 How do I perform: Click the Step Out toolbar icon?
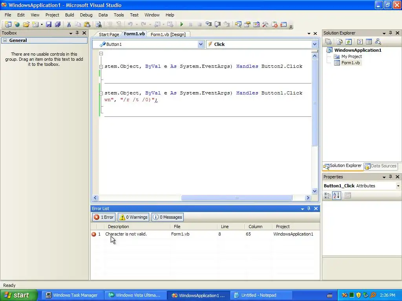(227, 24)
